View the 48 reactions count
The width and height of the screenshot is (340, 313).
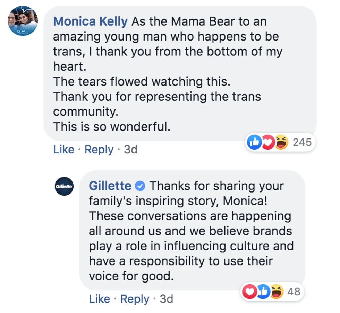pyautogui.click(x=294, y=292)
